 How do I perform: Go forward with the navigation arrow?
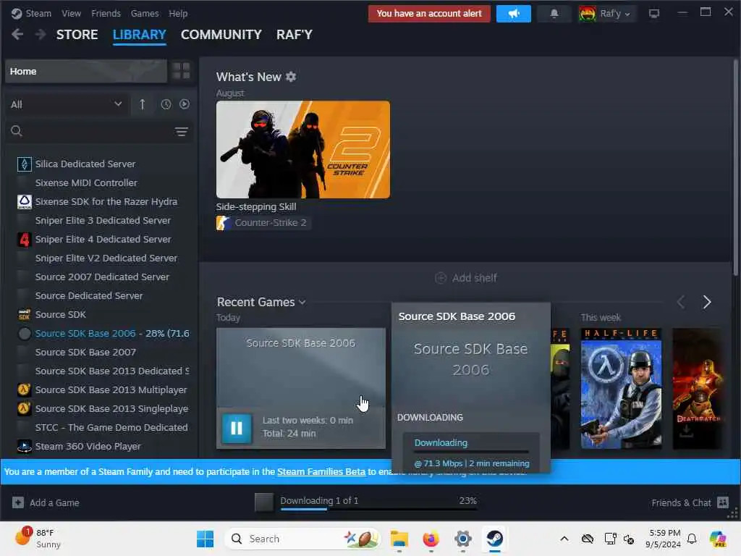point(41,35)
